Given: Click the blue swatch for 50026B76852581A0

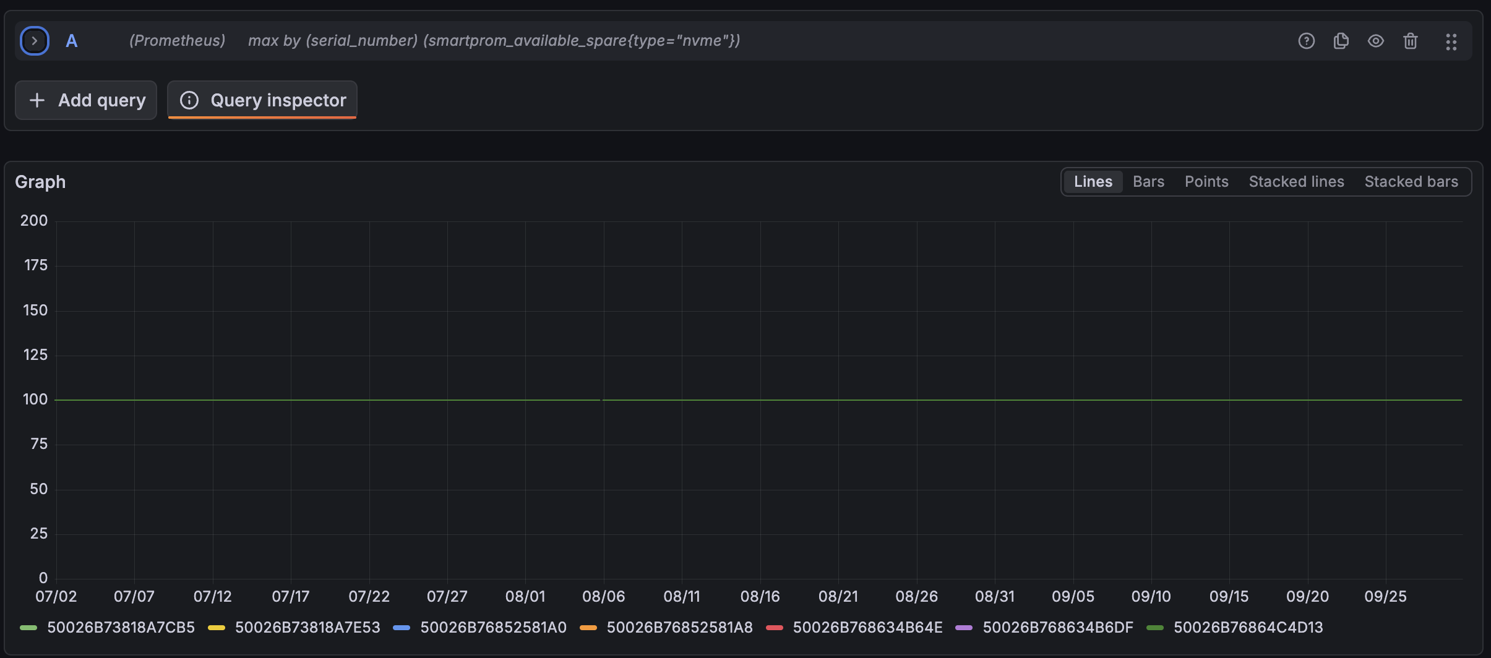Looking at the screenshot, I should click(x=402, y=628).
